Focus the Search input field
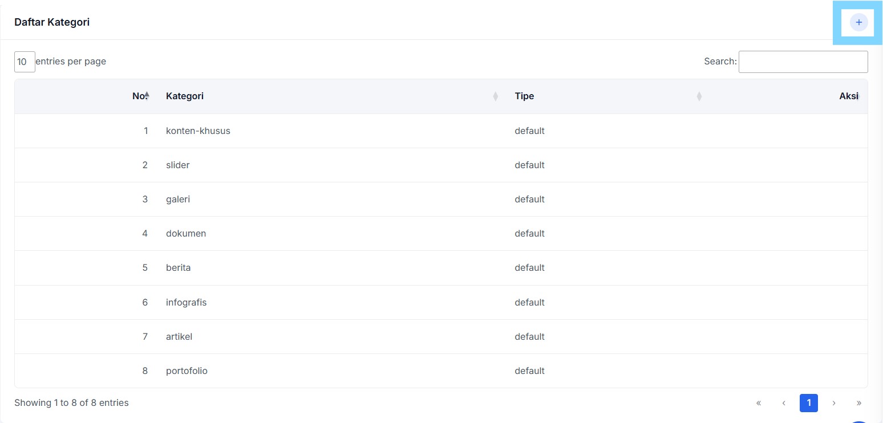 [x=803, y=62]
